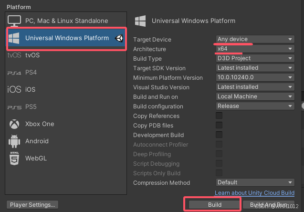
Task: Choose the tvOS platform row
Action: tap(66, 55)
